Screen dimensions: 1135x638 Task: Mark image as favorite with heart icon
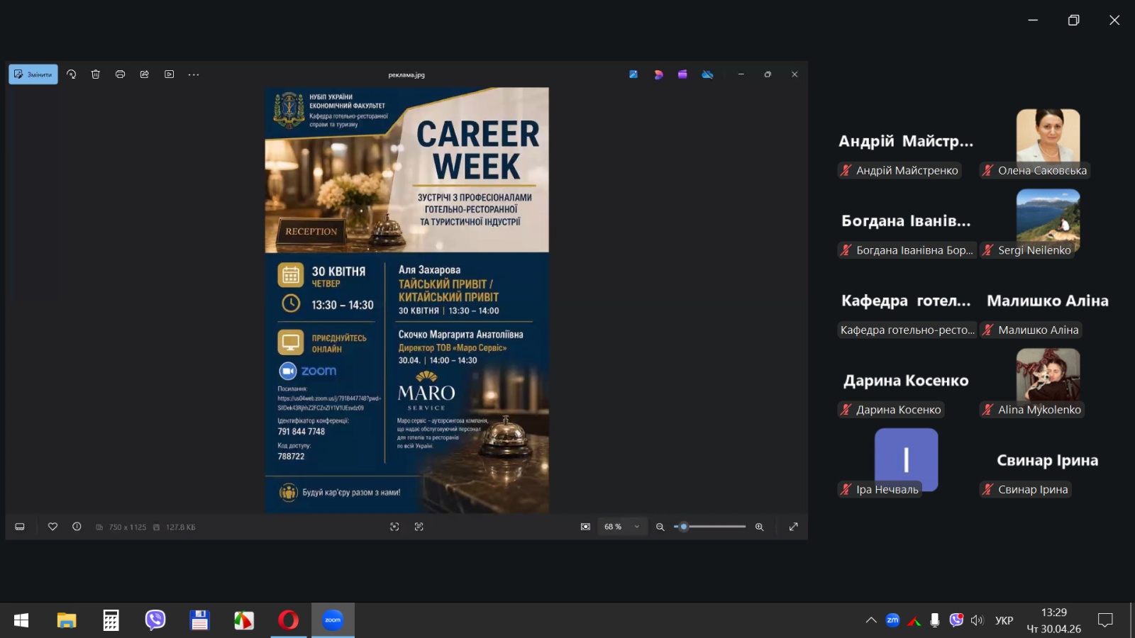52,527
